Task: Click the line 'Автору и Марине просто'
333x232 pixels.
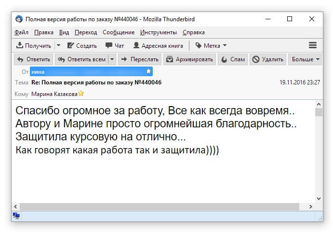Action: pos(156,123)
